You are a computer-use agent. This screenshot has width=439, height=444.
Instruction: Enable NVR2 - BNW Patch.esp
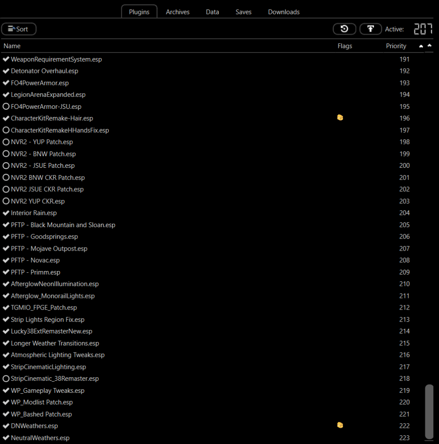6,154
